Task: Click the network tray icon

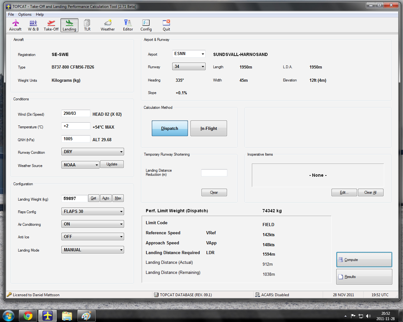Action: pos(361,316)
